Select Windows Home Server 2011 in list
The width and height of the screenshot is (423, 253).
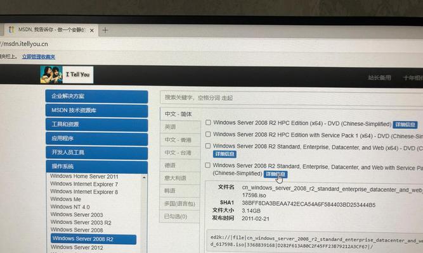(x=84, y=176)
